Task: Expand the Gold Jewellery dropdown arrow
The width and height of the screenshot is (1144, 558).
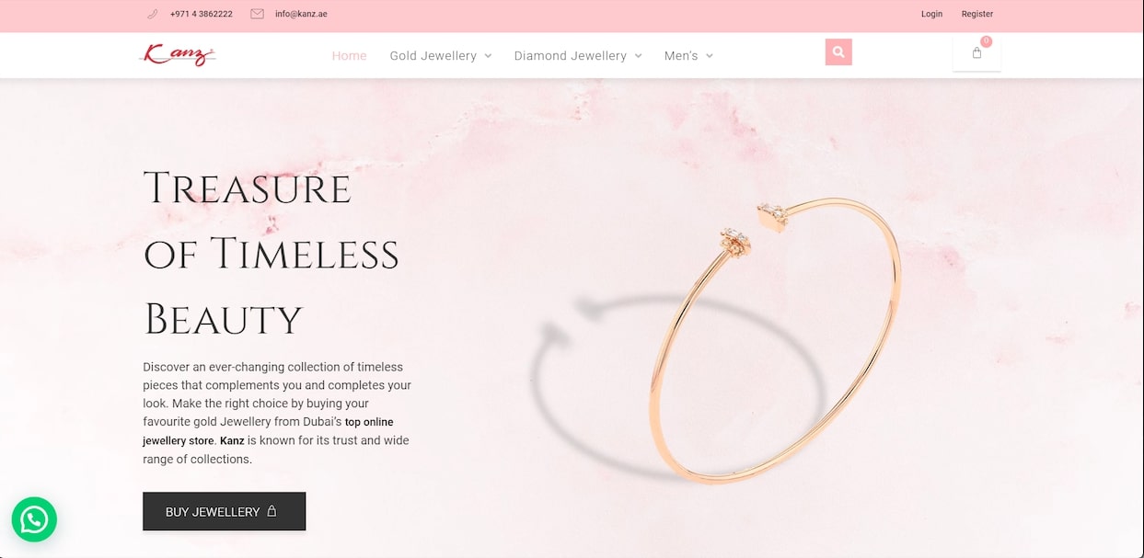Action: pyautogui.click(x=488, y=56)
